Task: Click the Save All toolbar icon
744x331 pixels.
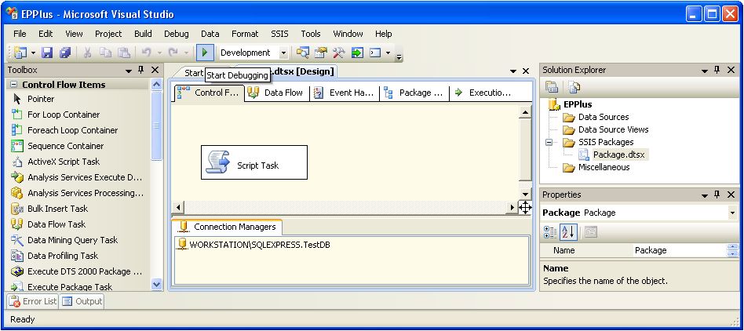Action: [x=65, y=53]
